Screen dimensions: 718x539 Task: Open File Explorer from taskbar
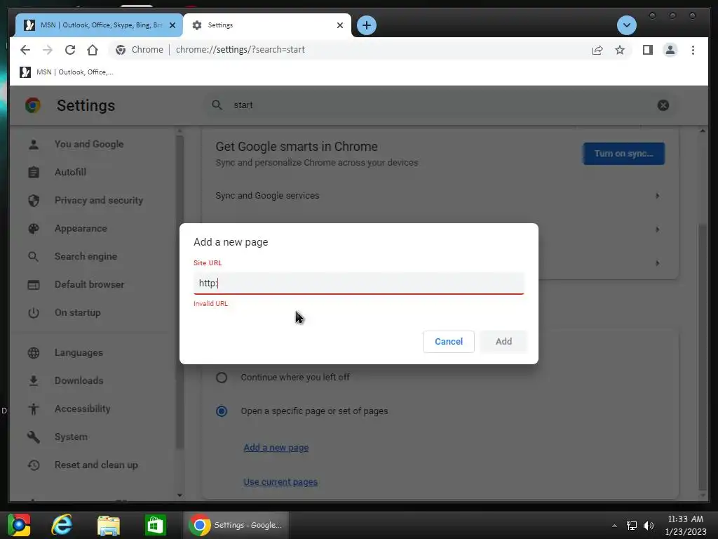coord(109,525)
